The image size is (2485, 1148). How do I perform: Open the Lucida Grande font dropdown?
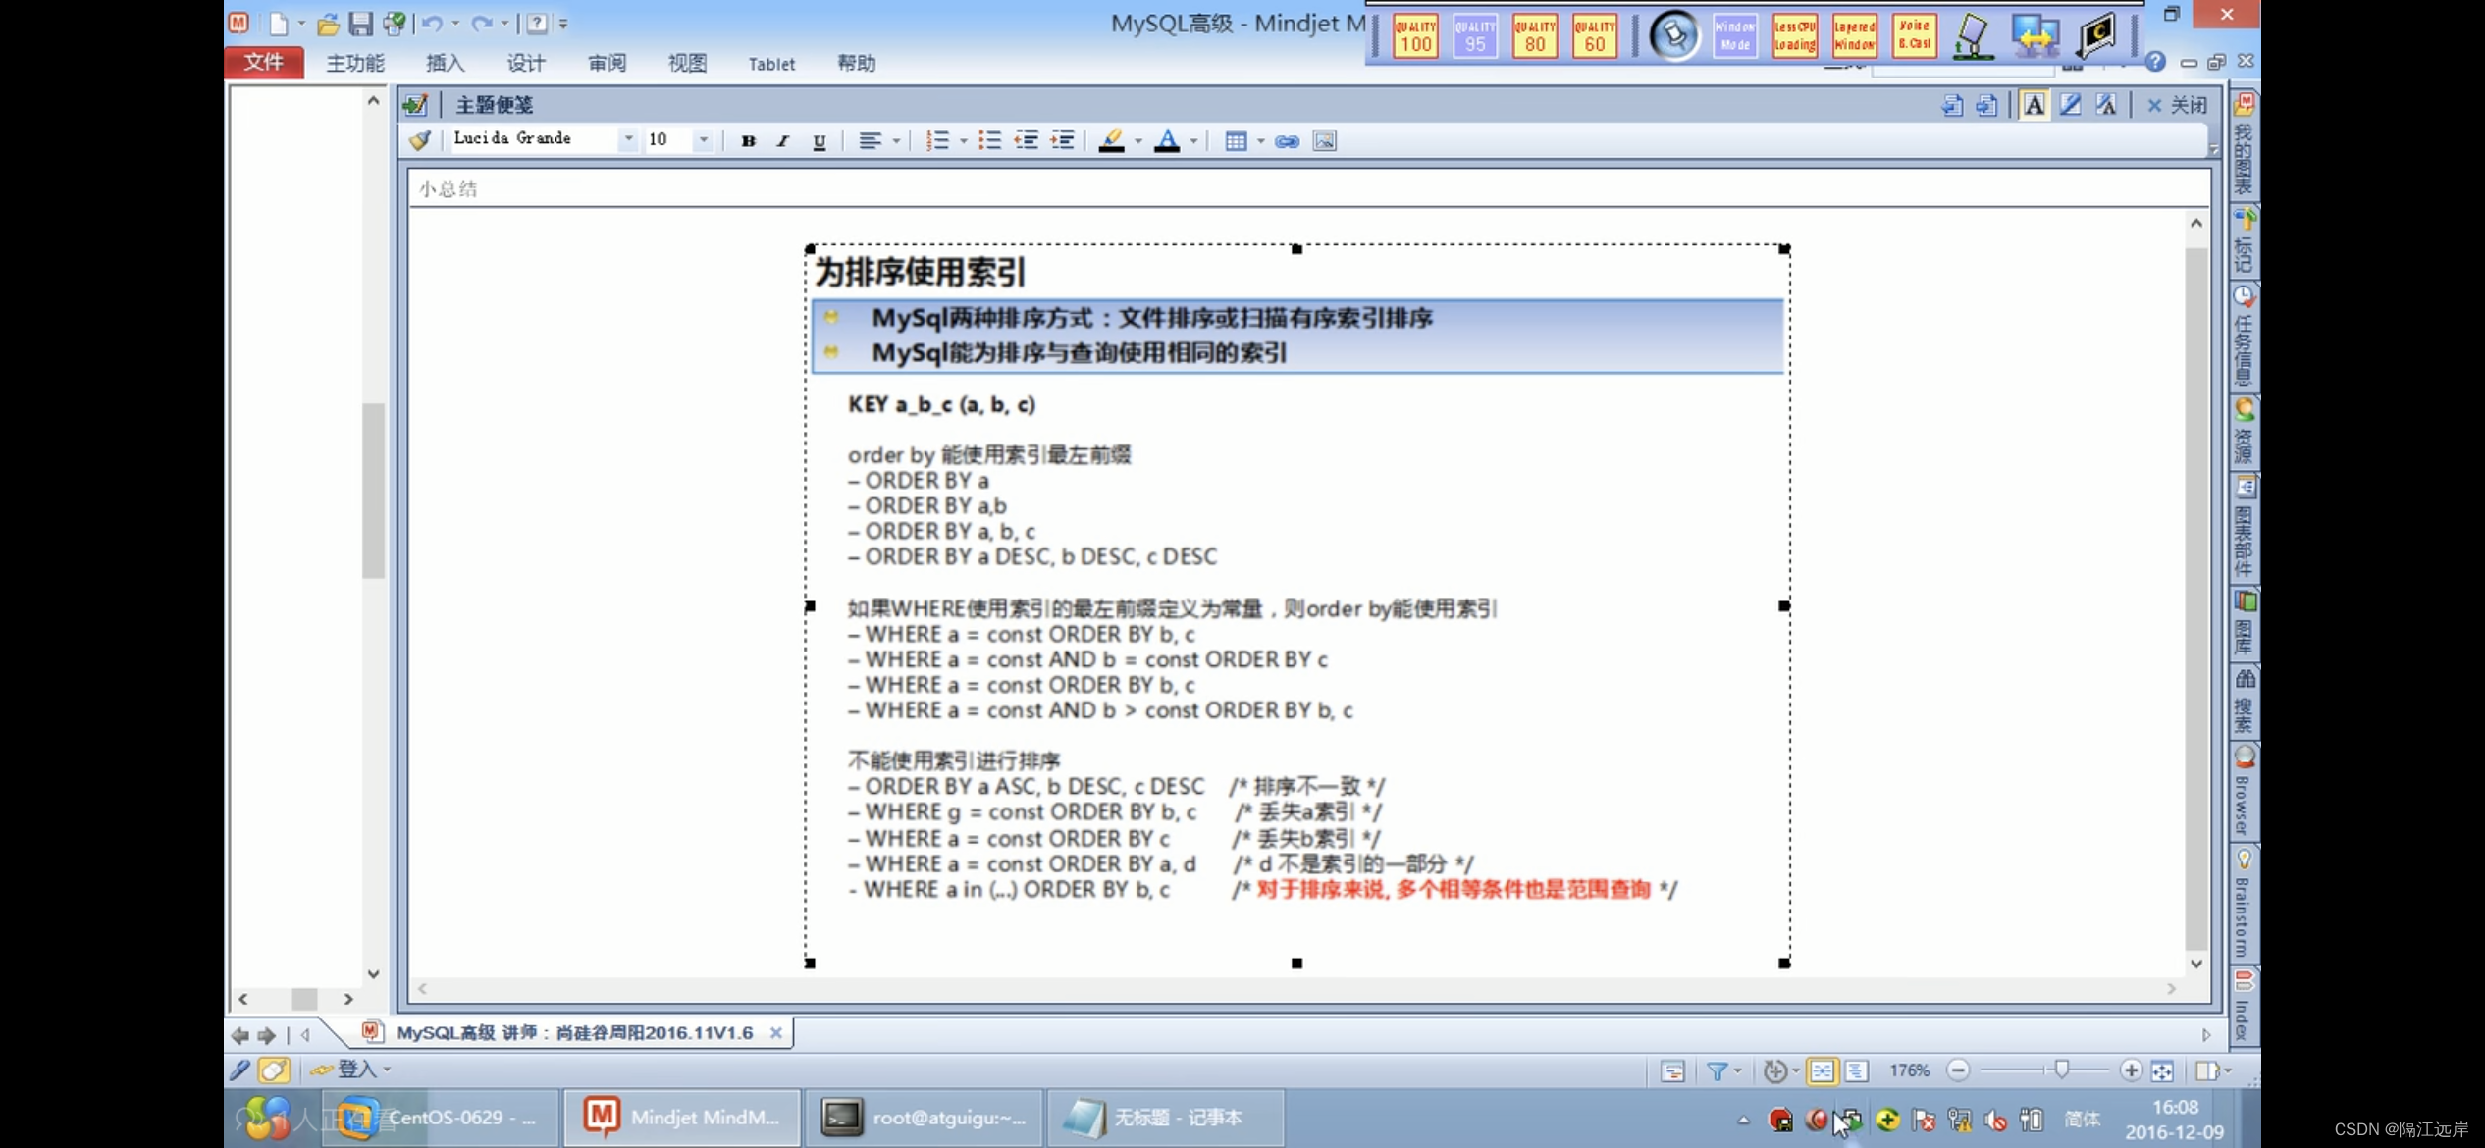[628, 139]
